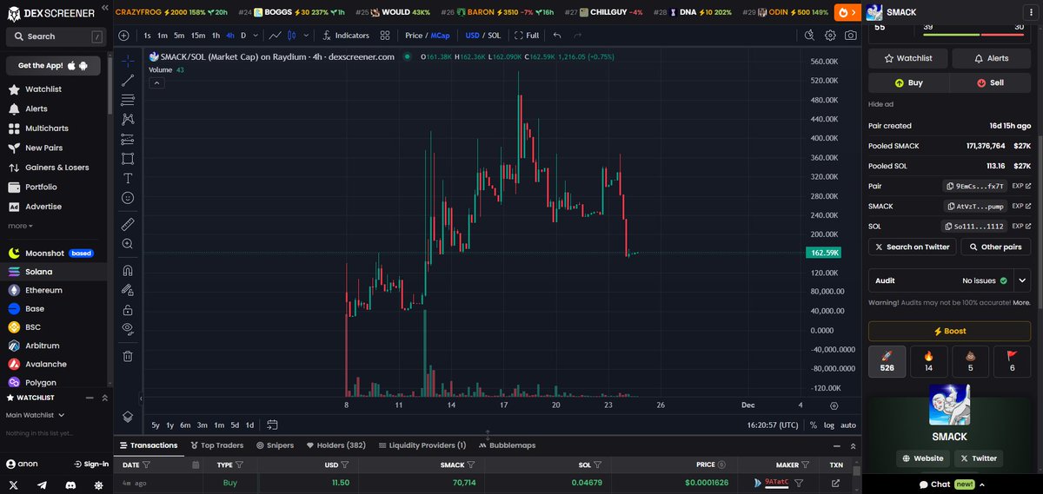The image size is (1043, 494).
Task: Open the Holders (382) tab
Action: [x=335, y=445]
